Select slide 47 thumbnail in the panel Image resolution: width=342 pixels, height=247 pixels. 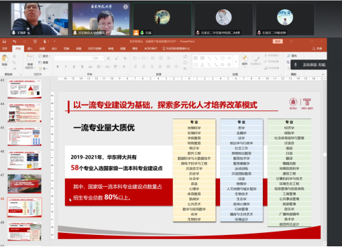24,184
